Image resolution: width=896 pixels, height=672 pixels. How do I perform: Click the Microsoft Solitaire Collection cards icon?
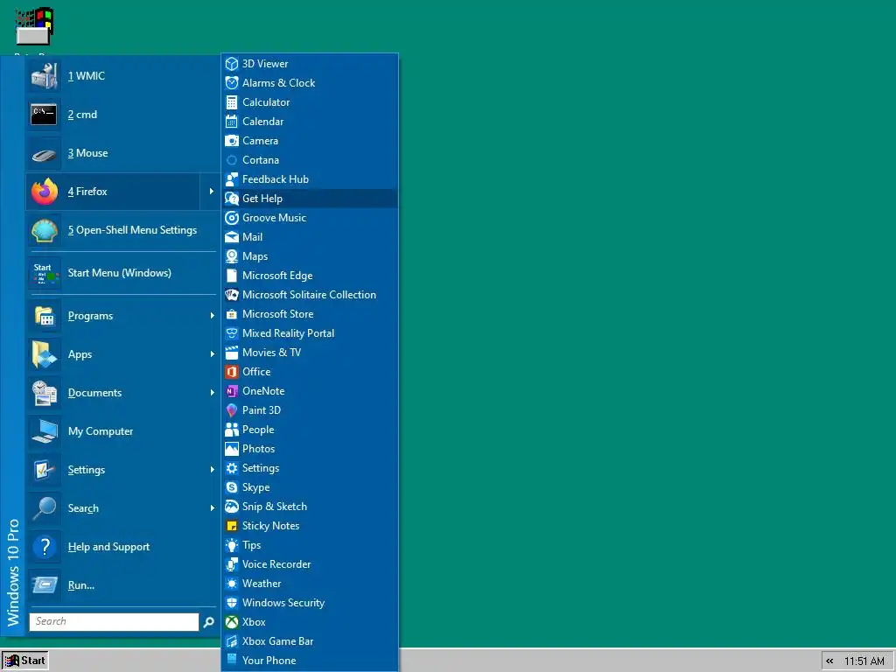click(x=231, y=295)
